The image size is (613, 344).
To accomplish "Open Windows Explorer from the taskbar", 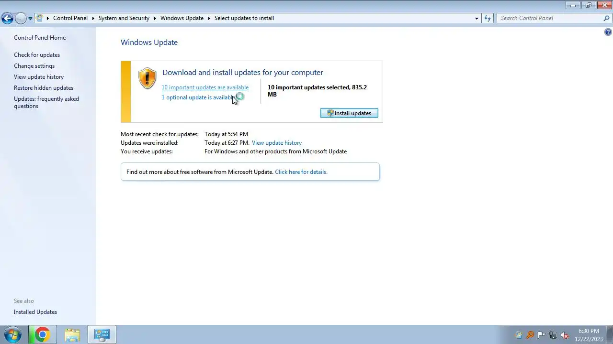I will tap(72, 334).
